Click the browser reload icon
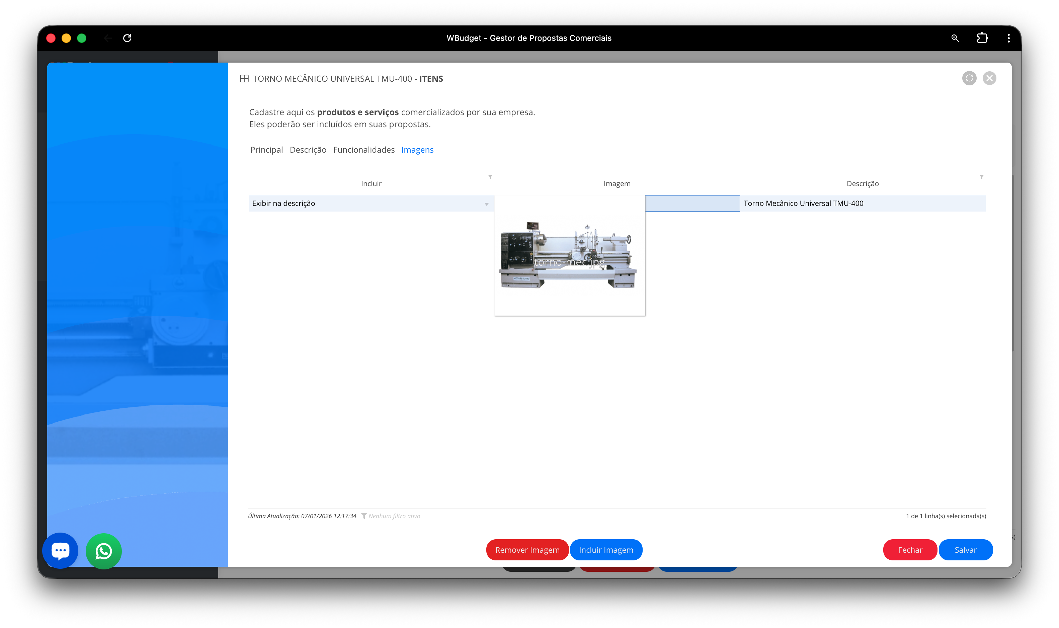 127,38
